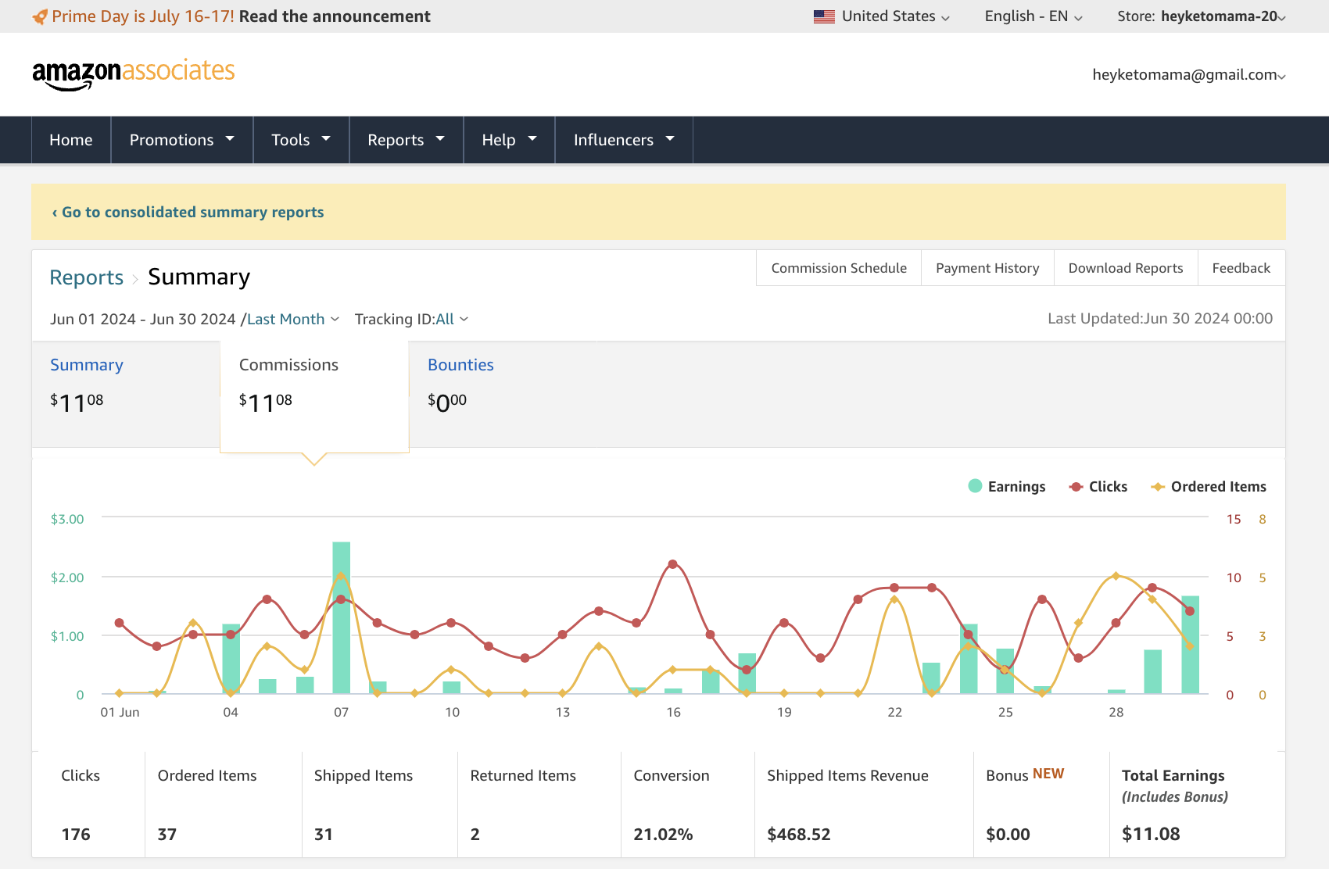This screenshot has width=1329, height=869.
Task: Toggle Clicks series in chart legend
Action: pyautogui.click(x=1098, y=486)
